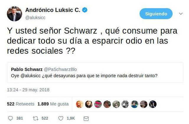189x124 pixels.
Task: Click the liker avatar wearing blue shirt
Action: (x=135, y=104)
